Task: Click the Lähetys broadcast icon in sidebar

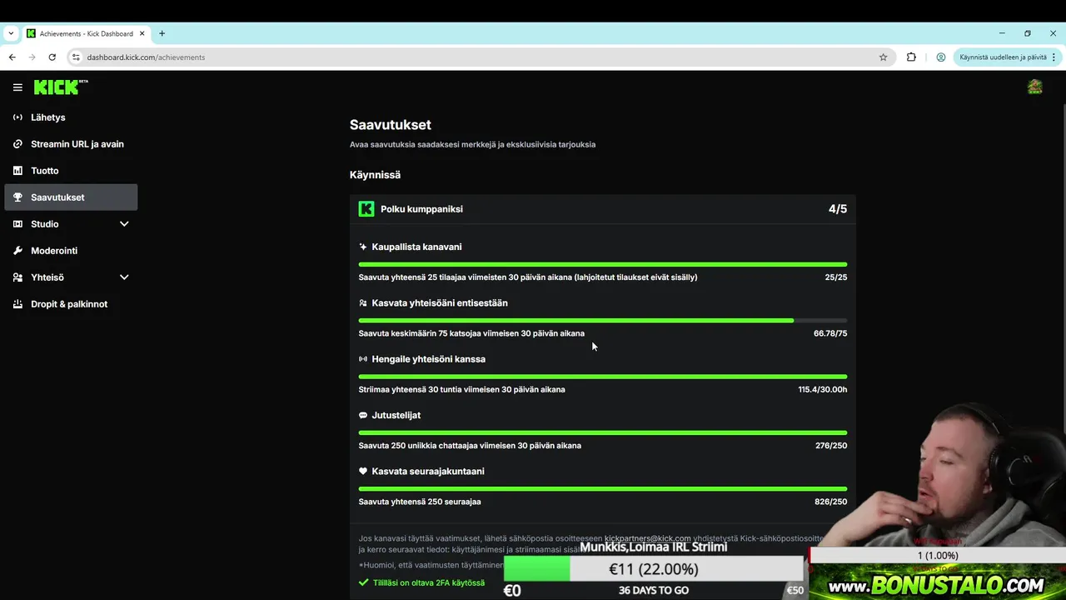Action: tap(17, 117)
